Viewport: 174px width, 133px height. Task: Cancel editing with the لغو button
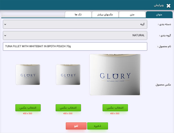coord(76,126)
